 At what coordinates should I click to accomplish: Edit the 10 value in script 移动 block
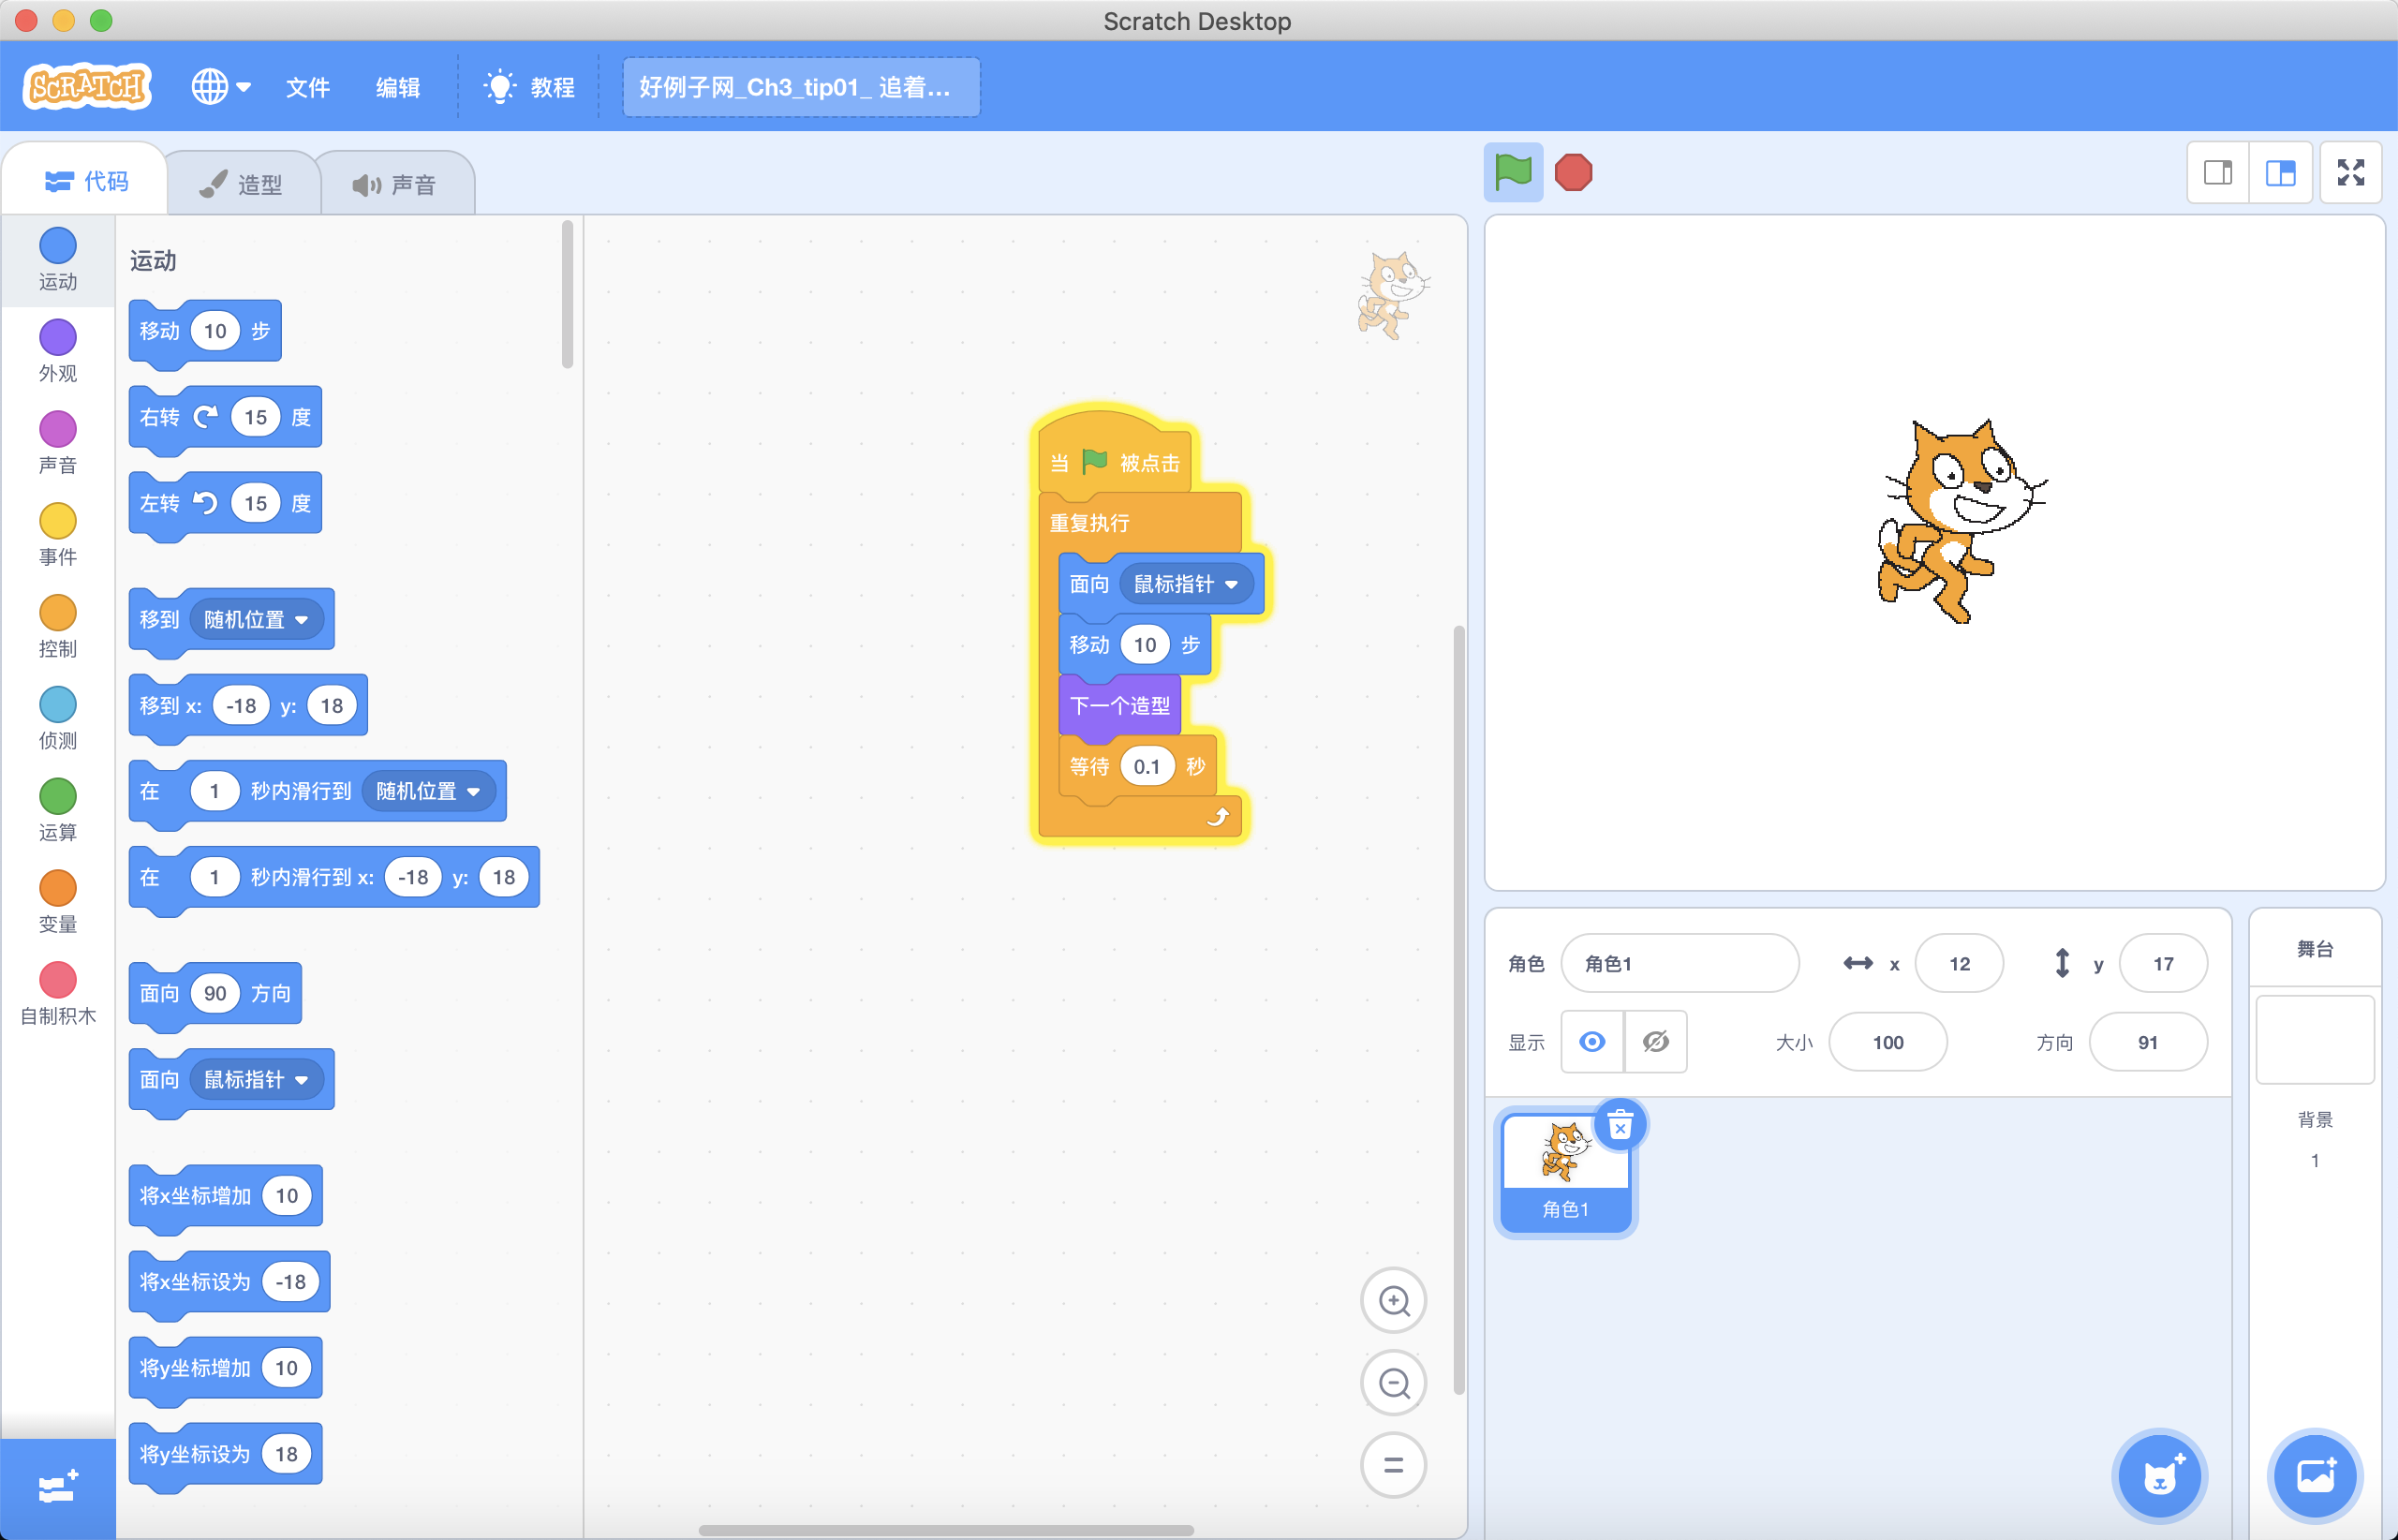(x=1145, y=645)
